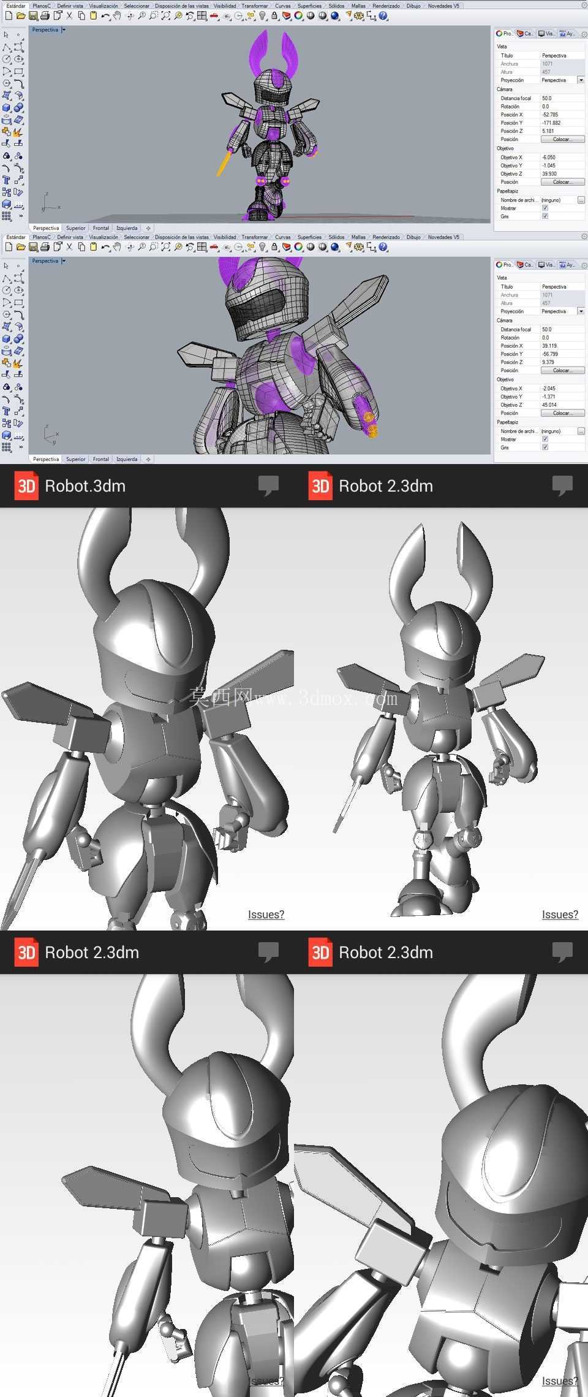Click Explode icon in upper left sidebar

18,132
